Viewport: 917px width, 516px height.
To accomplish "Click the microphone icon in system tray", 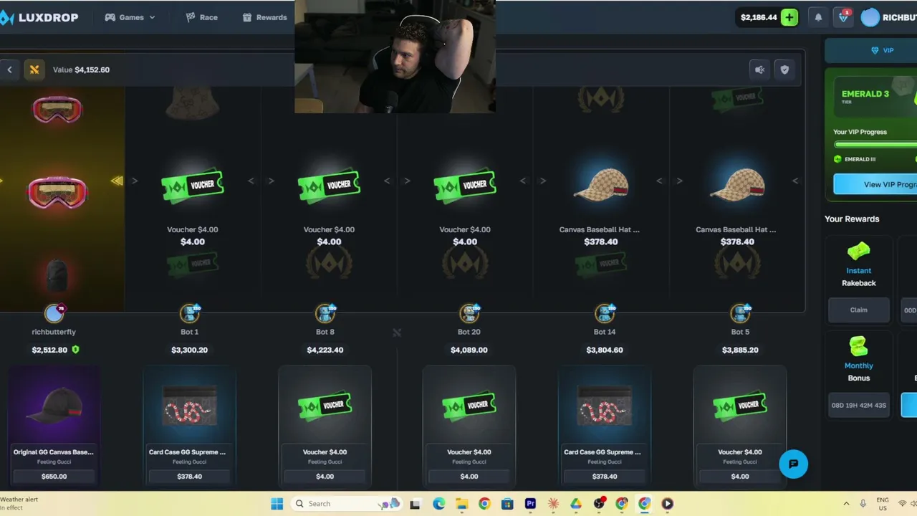I will tap(863, 504).
